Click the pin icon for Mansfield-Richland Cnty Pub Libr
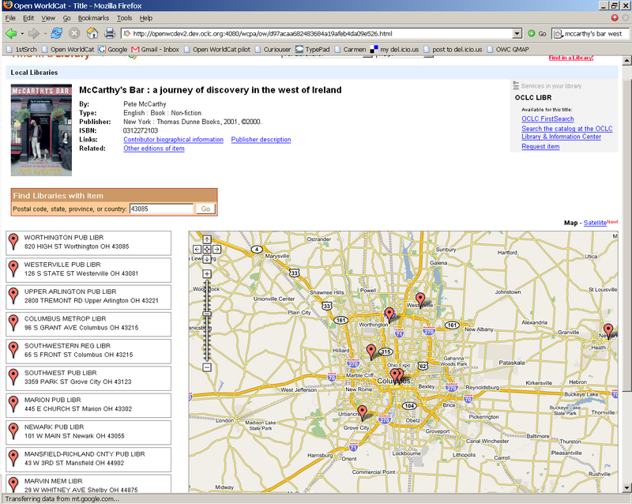The image size is (632, 504). coord(13,458)
